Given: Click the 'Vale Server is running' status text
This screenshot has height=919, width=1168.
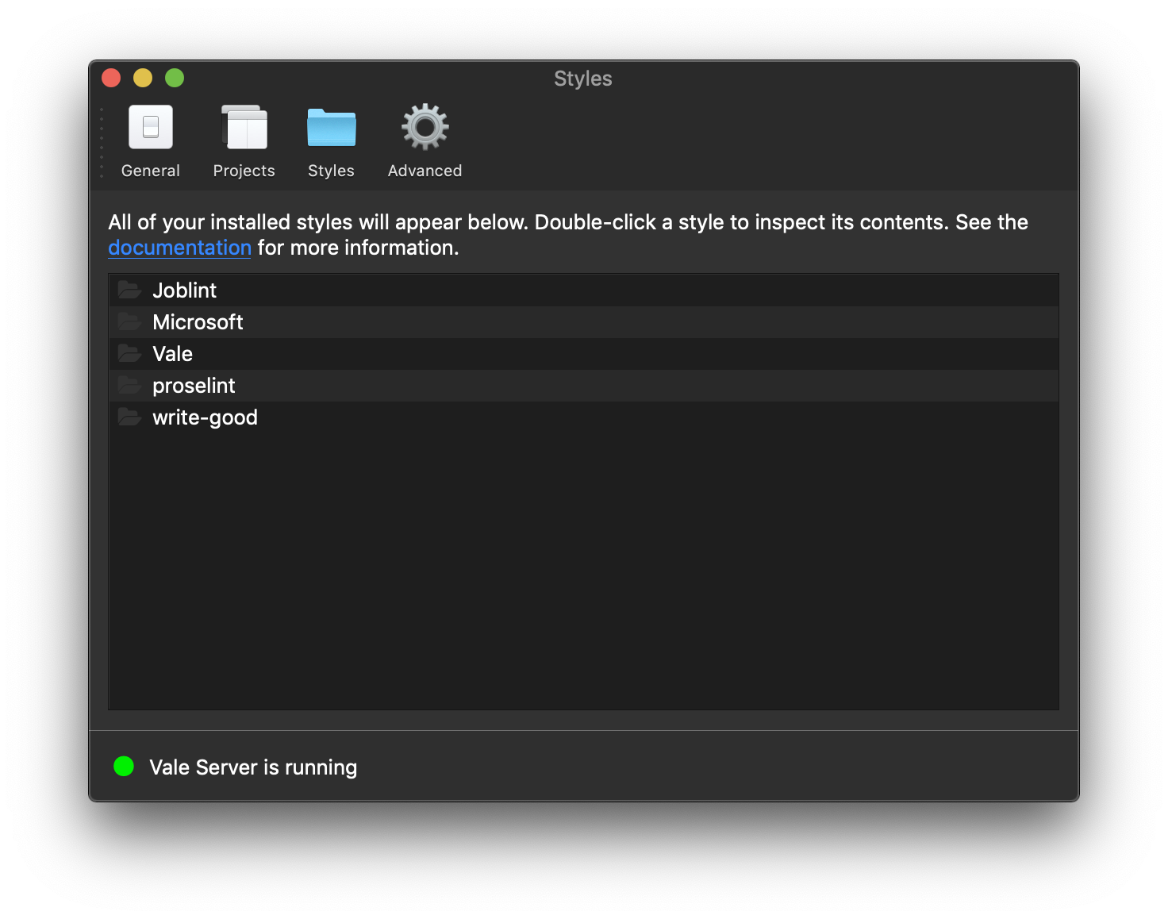Looking at the screenshot, I should [x=254, y=767].
